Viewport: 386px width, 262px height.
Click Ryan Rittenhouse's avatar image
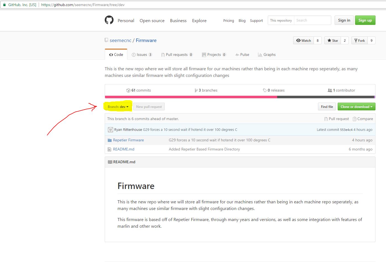111,130
